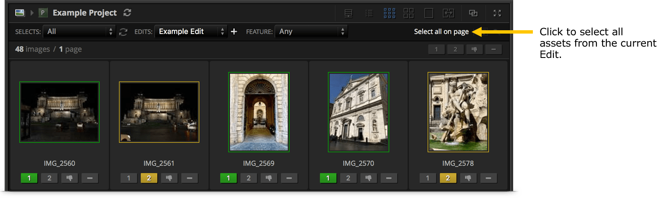
Task: Select the IMG_2560 night monument thumbnail
Action: point(59,112)
